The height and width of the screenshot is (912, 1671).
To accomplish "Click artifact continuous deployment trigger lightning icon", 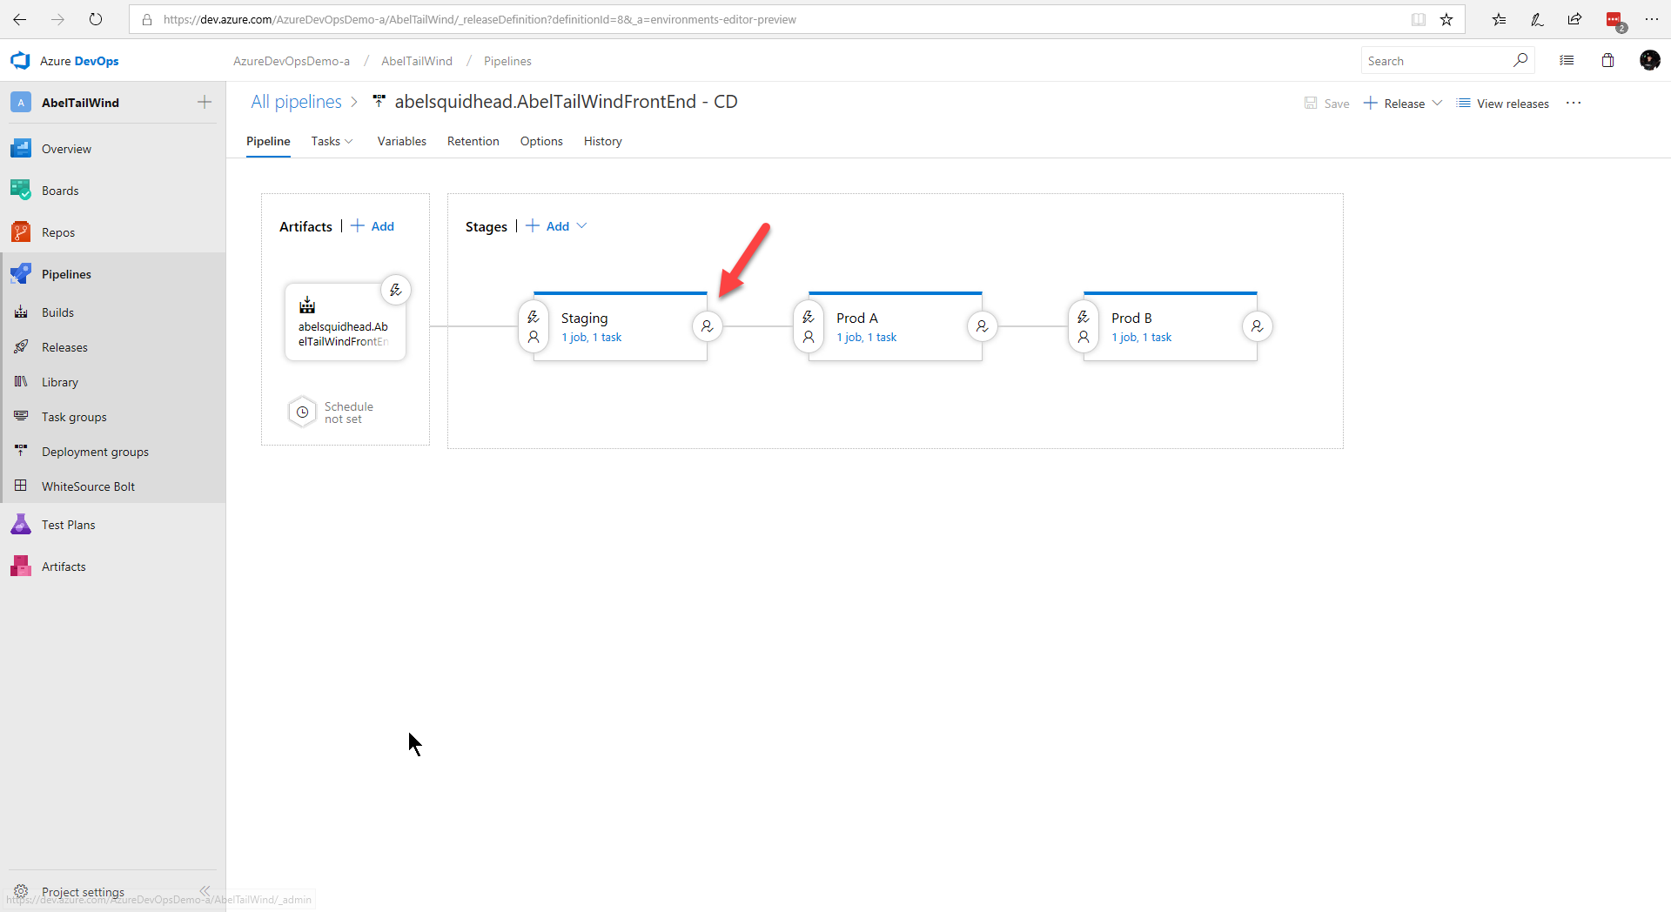I will [396, 290].
